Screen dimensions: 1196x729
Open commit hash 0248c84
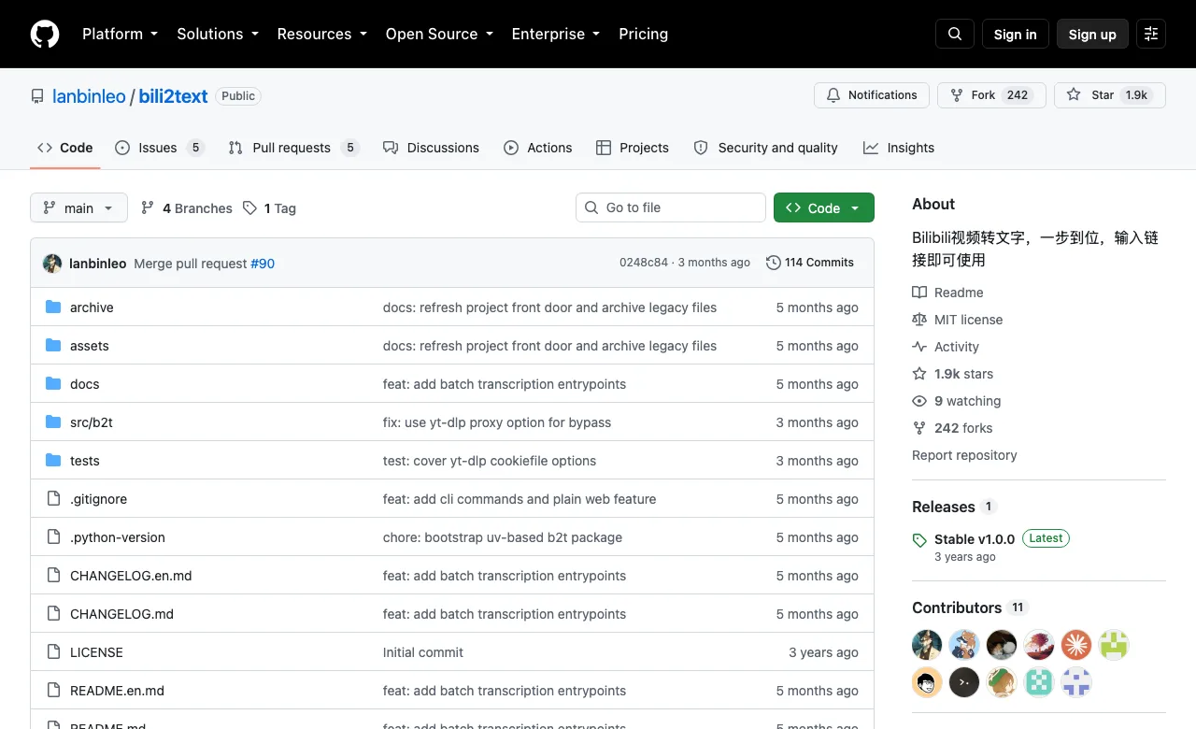pos(644,263)
